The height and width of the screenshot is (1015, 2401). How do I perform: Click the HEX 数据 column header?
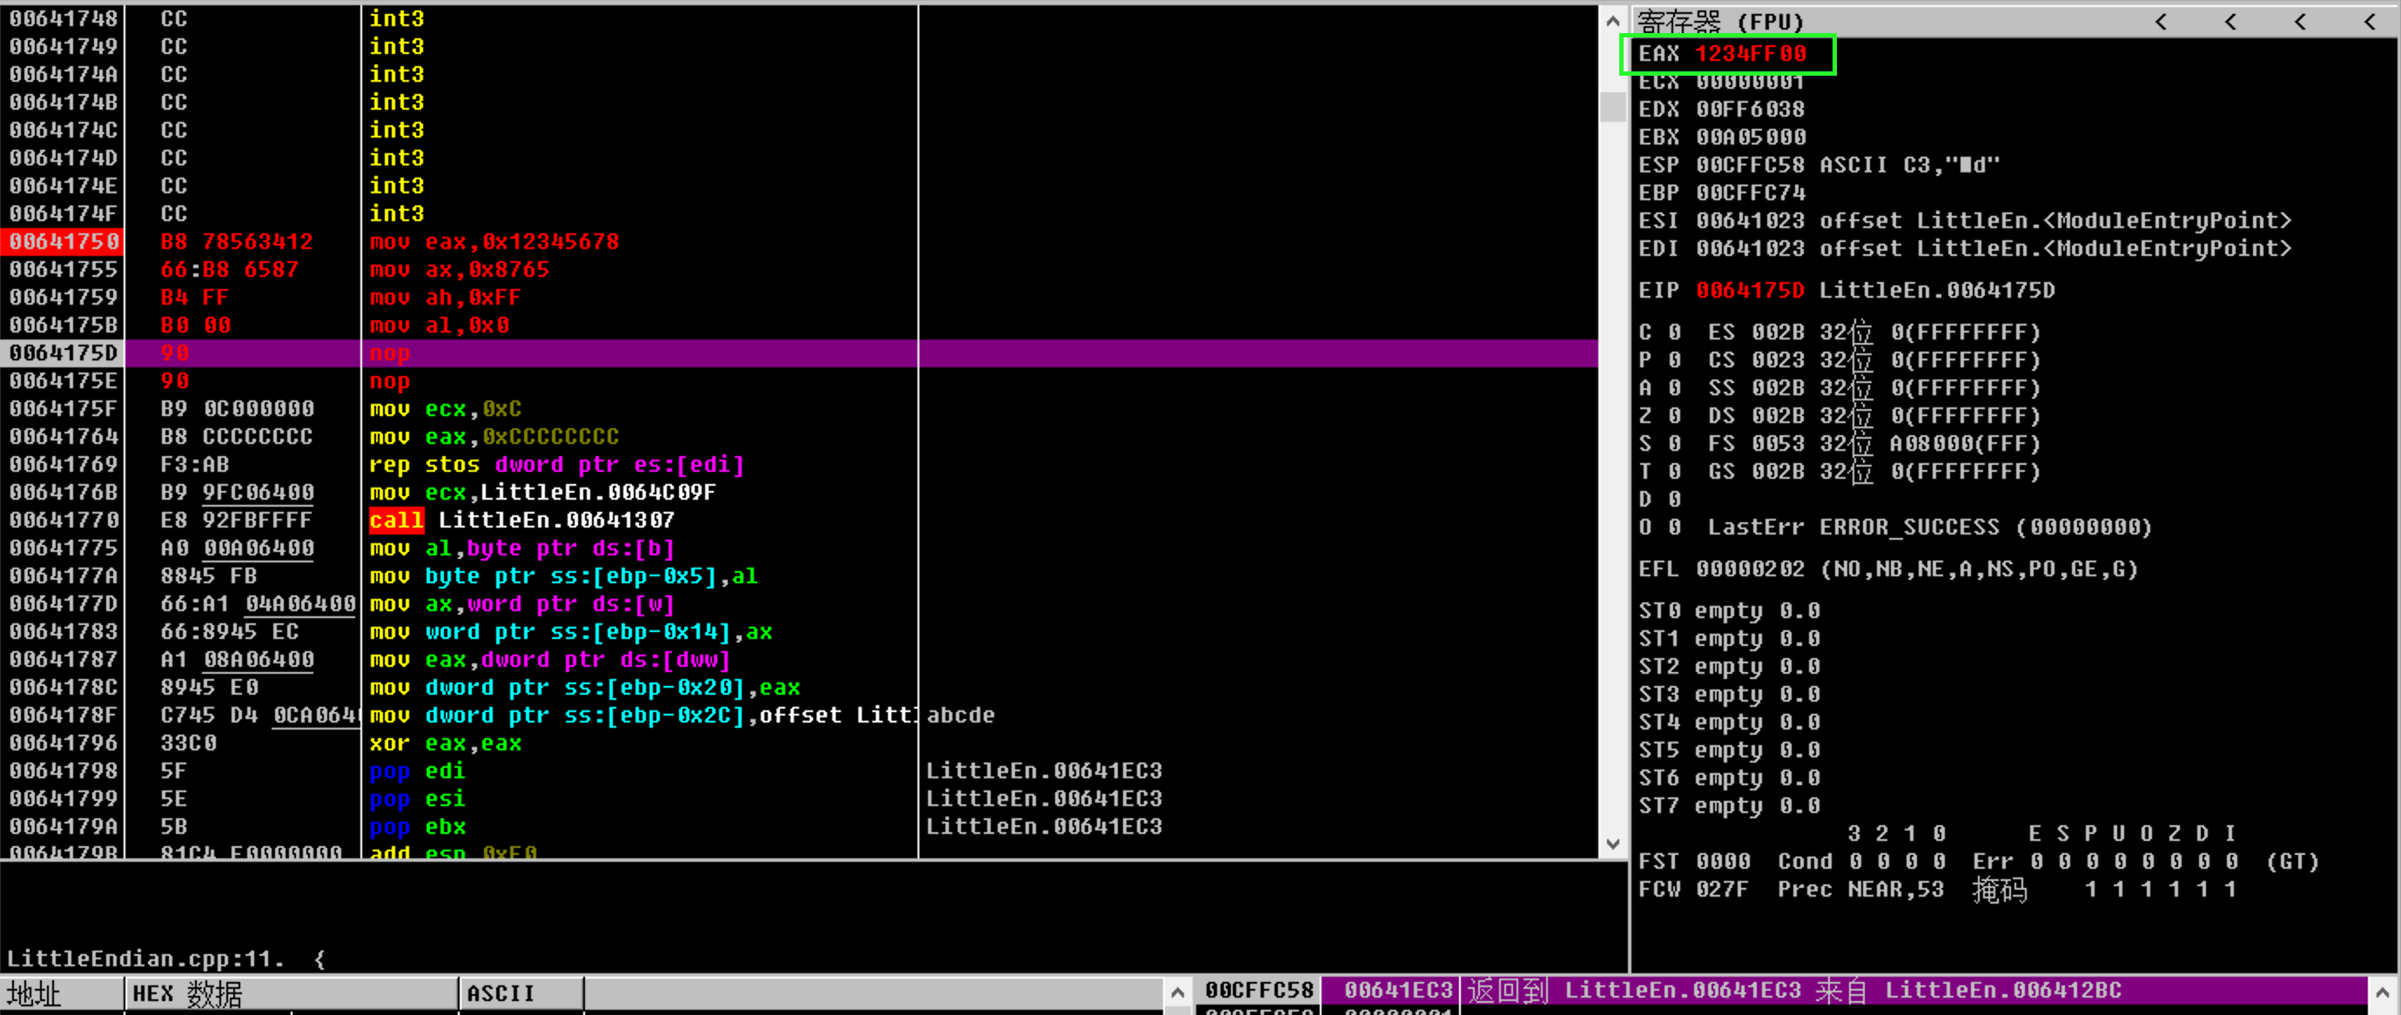[291, 993]
